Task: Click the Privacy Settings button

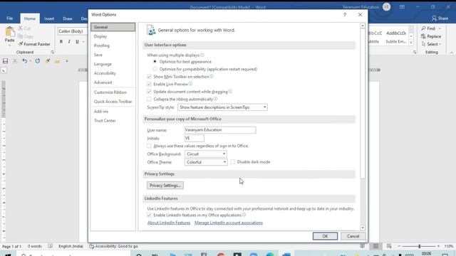Action: click(x=165, y=186)
